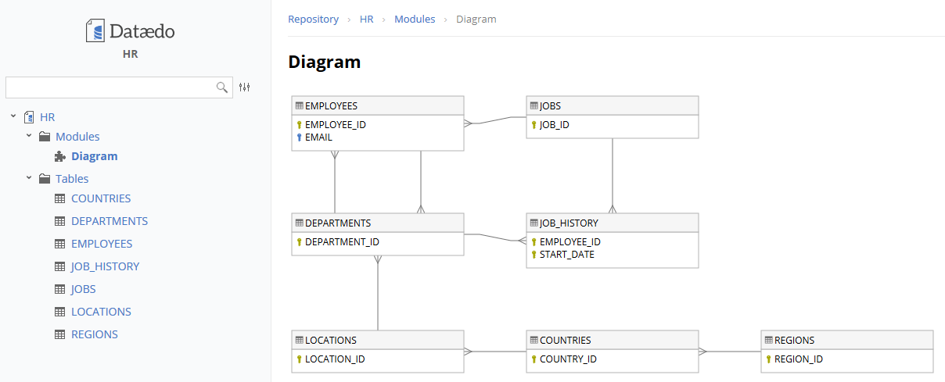Click the Dataedo logo icon
Viewport: 945px width, 382px height.
click(95, 31)
